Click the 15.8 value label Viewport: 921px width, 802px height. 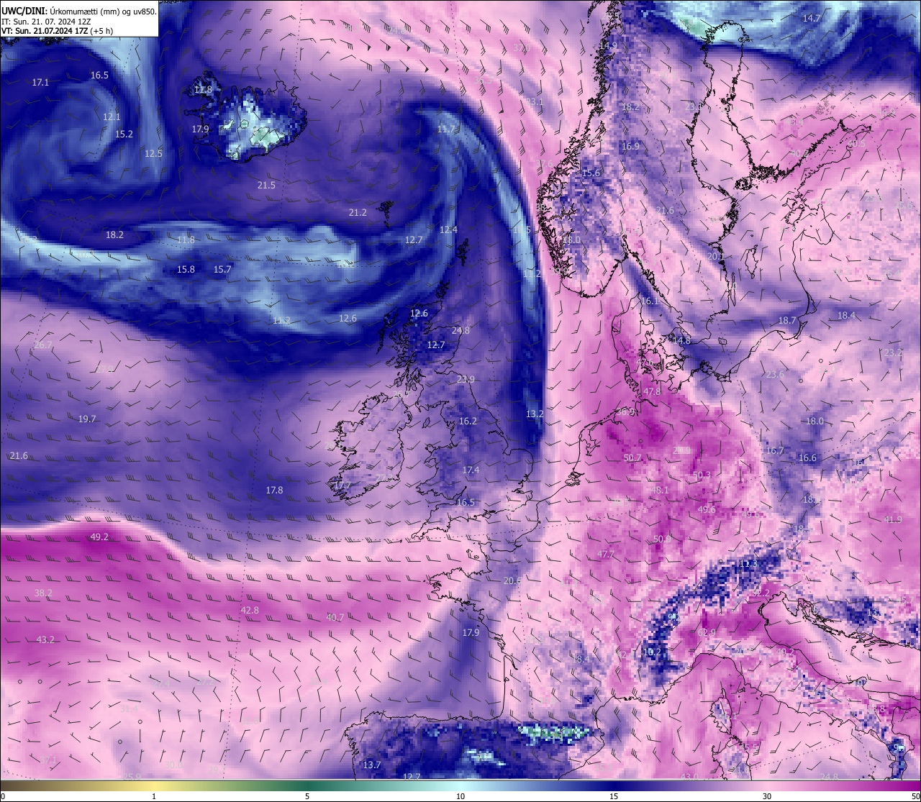pyautogui.click(x=186, y=269)
